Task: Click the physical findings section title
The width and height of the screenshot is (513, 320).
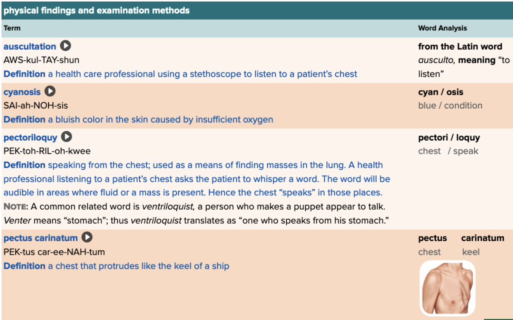Action: coord(96,10)
